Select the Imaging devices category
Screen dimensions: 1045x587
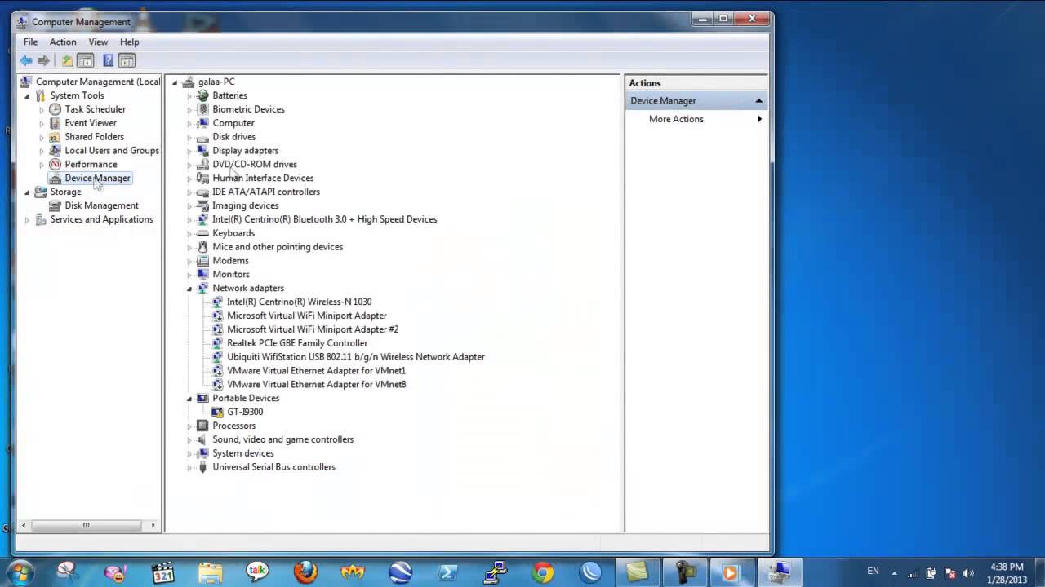245,205
